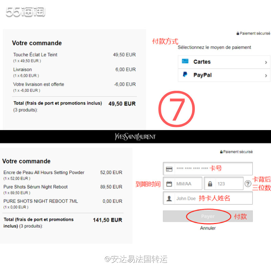Select the Cartes payment option
The width and height of the screenshot is (271, 271).
click(224, 62)
